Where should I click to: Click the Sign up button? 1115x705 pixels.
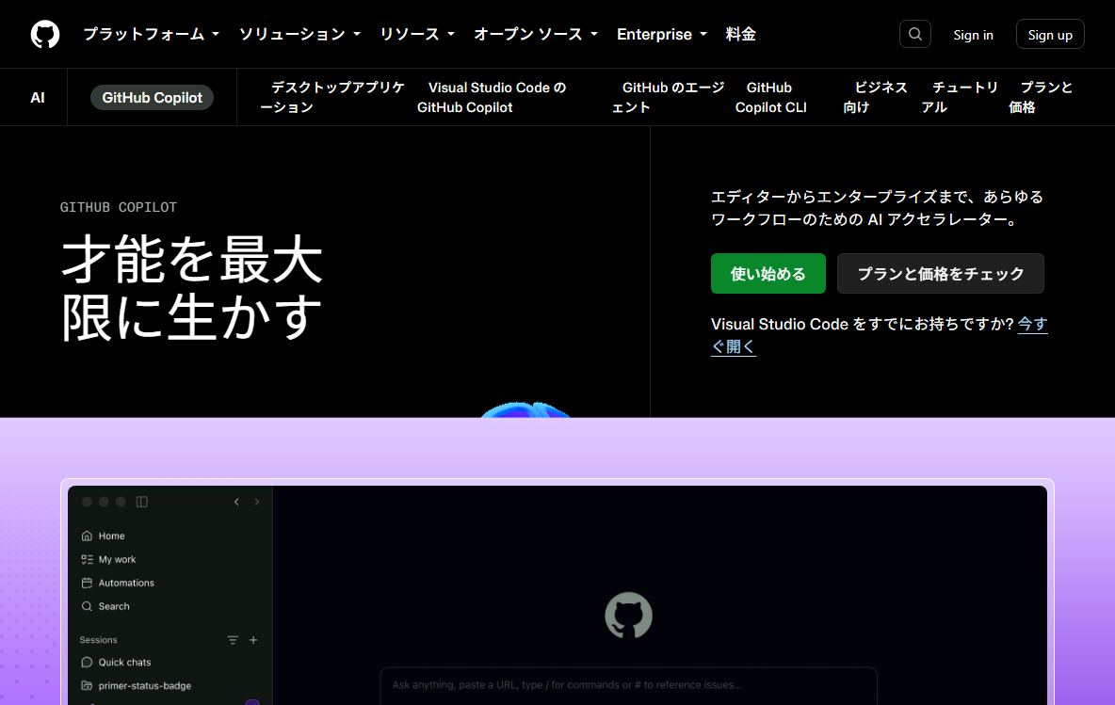[x=1050, y=34]
